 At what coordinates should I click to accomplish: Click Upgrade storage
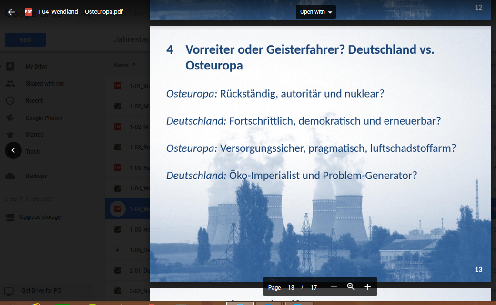(x=40, y=217)
